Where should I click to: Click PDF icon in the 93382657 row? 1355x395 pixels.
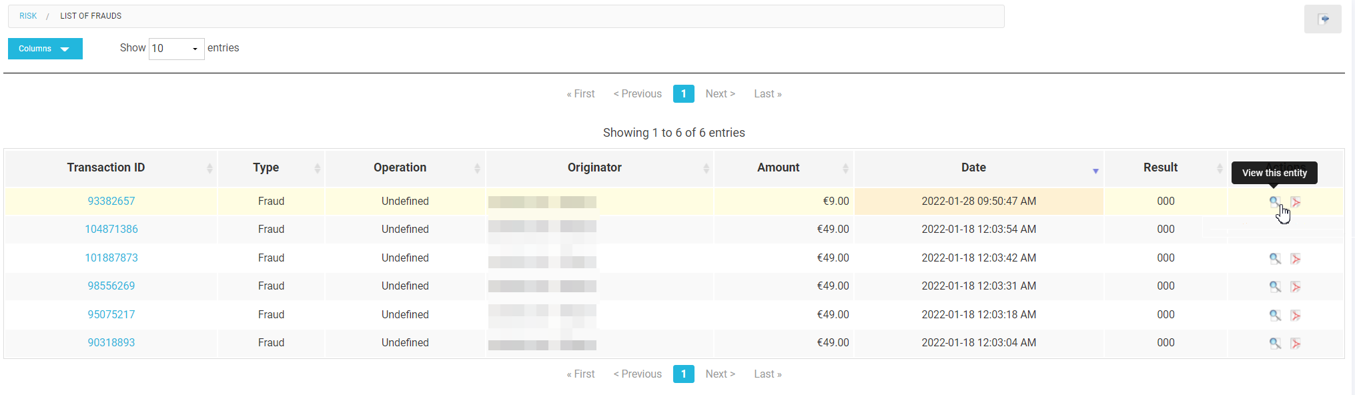coord(1296,202)
